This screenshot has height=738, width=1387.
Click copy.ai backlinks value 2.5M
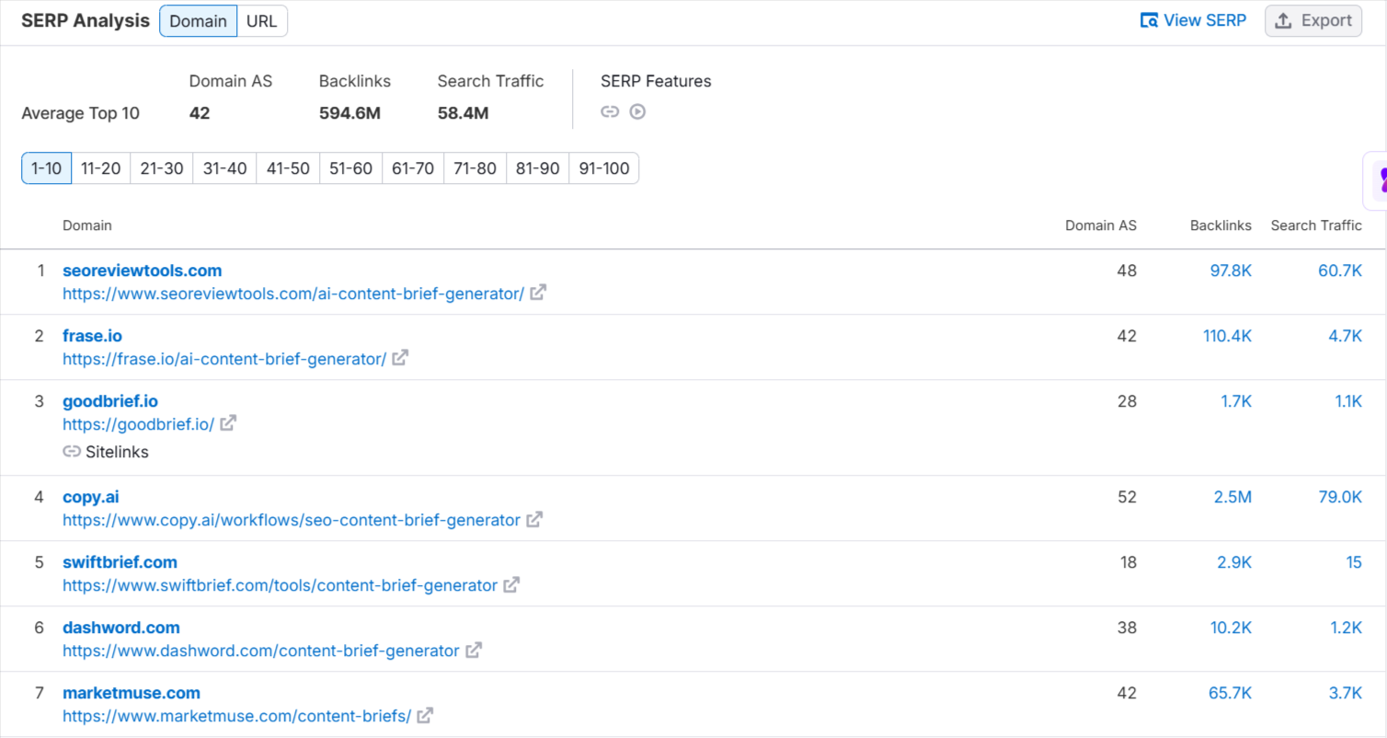click(x=1232, y=497)
